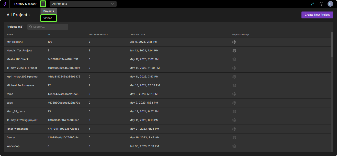Open the Masha UX Check project

[x=18, y=59]
